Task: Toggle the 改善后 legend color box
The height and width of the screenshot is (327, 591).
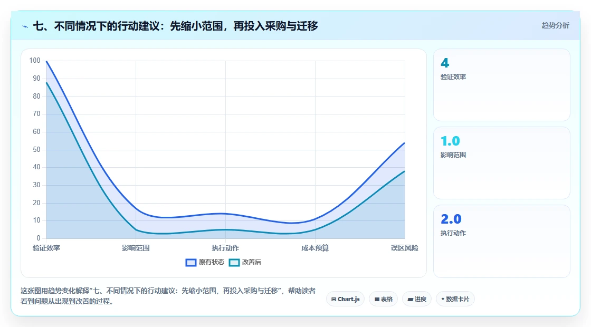Action: [x=234, y=263]
